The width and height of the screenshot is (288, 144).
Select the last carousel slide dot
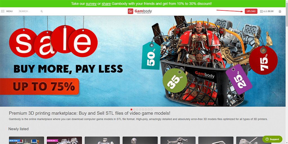152,109
